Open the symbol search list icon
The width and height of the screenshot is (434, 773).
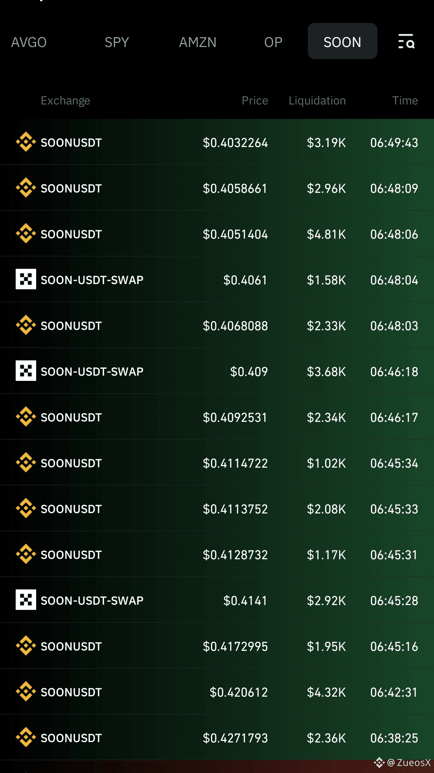click(406, 41)
